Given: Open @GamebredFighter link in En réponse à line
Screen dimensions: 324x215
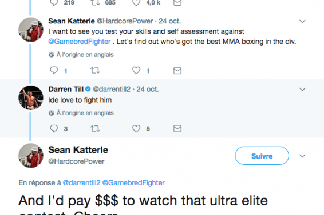Looking at the screenshot, I should pyautogui.click(x=133, y=183).
